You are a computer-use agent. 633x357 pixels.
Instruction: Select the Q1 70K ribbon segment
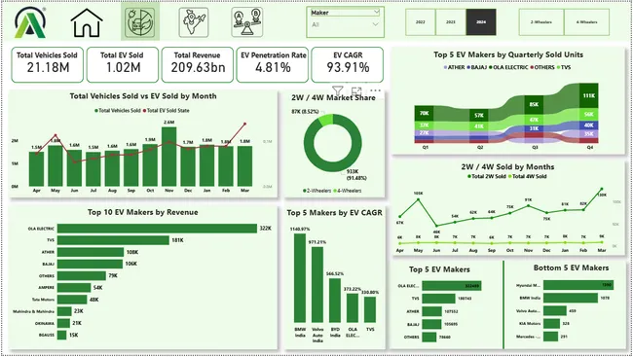point(424,113)
